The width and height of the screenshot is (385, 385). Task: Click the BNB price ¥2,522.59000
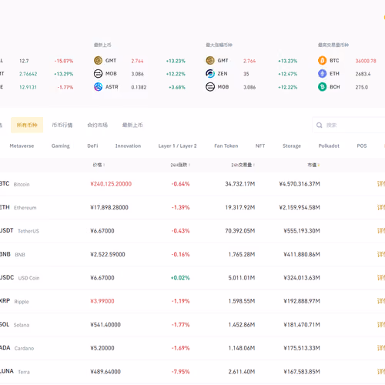[108, 254]
